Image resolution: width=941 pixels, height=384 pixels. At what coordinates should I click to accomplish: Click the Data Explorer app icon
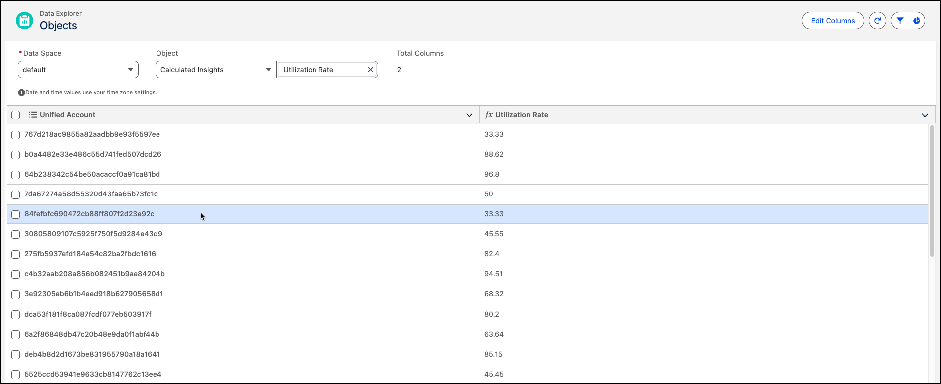[24, 21]
